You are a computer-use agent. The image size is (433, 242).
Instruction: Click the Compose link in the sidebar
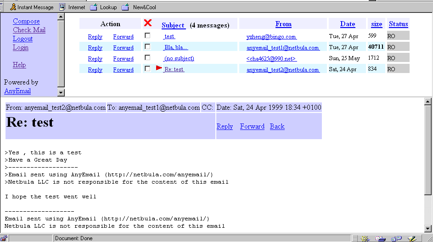pos(26,21)
